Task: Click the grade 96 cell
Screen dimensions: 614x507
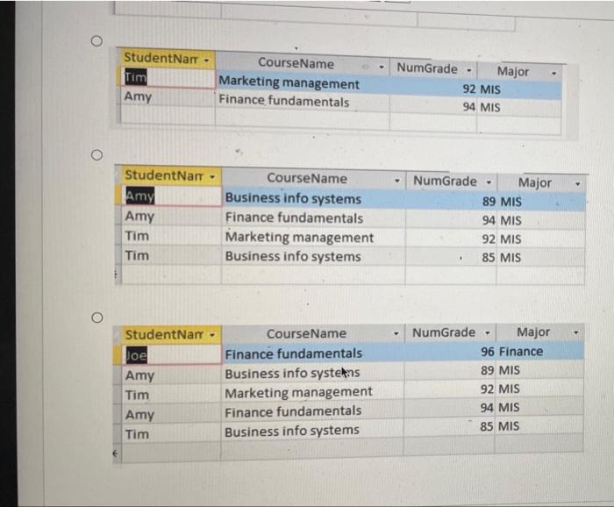Action: click(x=449, y=352)
